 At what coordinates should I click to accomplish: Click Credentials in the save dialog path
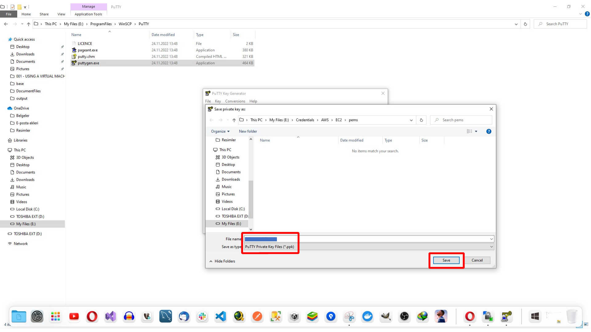(x=305, y=120)
